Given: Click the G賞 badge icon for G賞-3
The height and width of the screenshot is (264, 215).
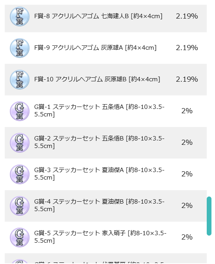Looking at the screenshot, I should pyautogui.click(x=20, y=174).
